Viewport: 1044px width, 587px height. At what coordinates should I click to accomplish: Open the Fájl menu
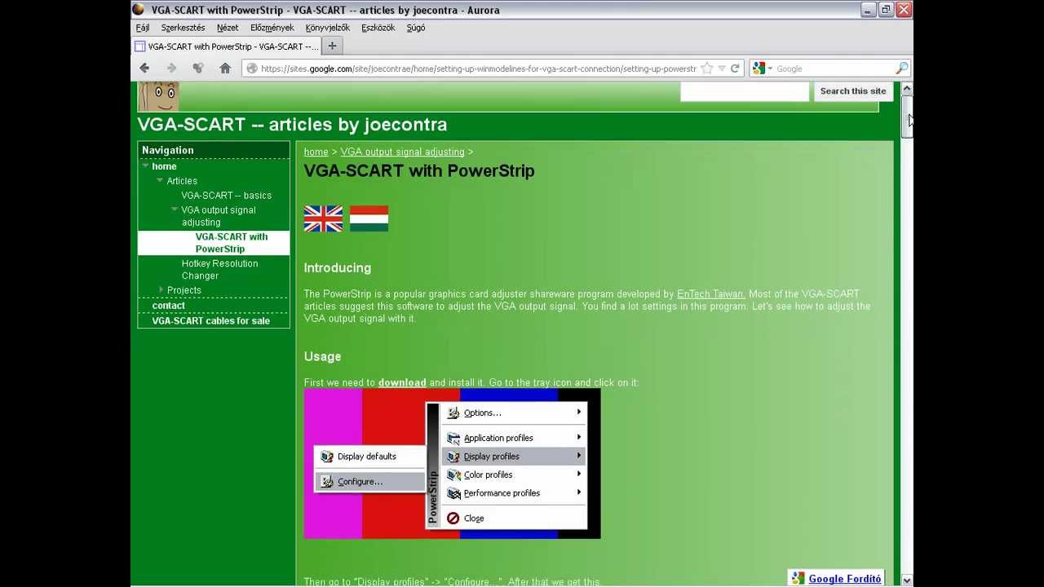pyautogui.click(x=143, y=28)
